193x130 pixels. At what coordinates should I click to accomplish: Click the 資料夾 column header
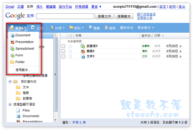click(x=146, y=36)
